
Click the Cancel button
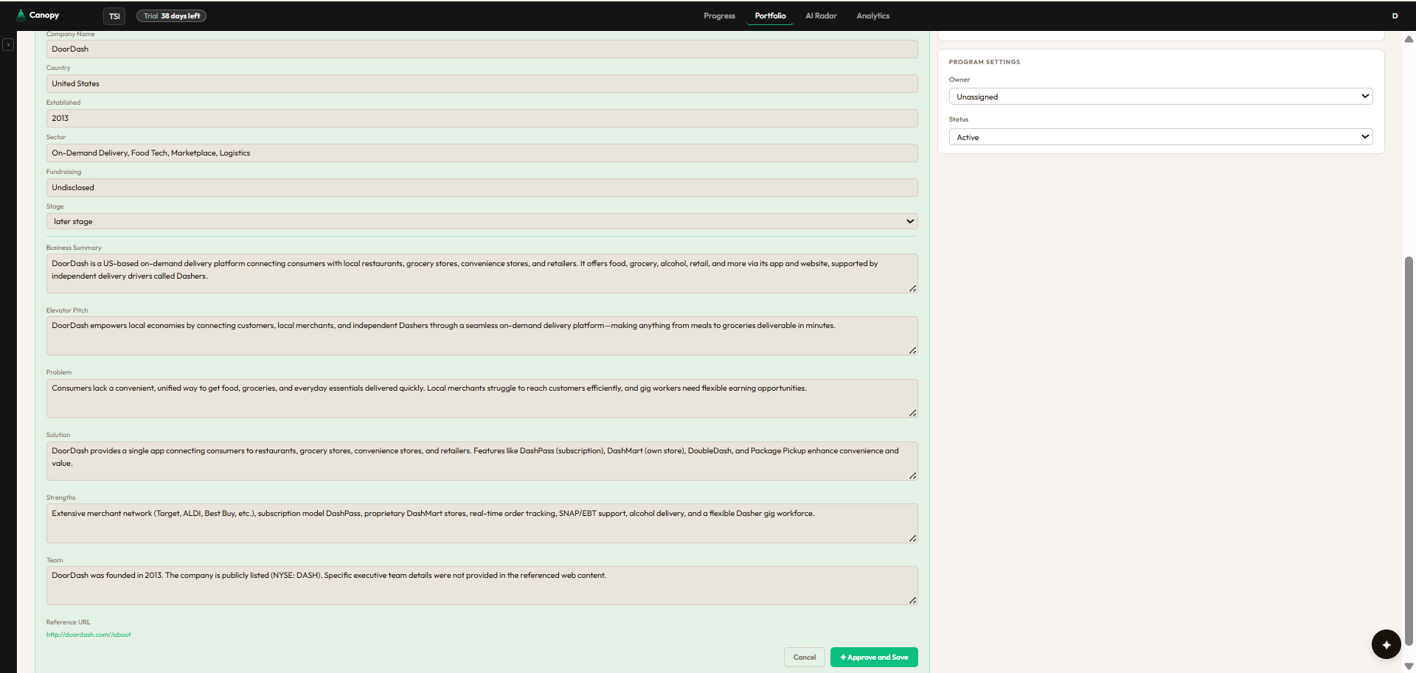click(x=804, y=657)
